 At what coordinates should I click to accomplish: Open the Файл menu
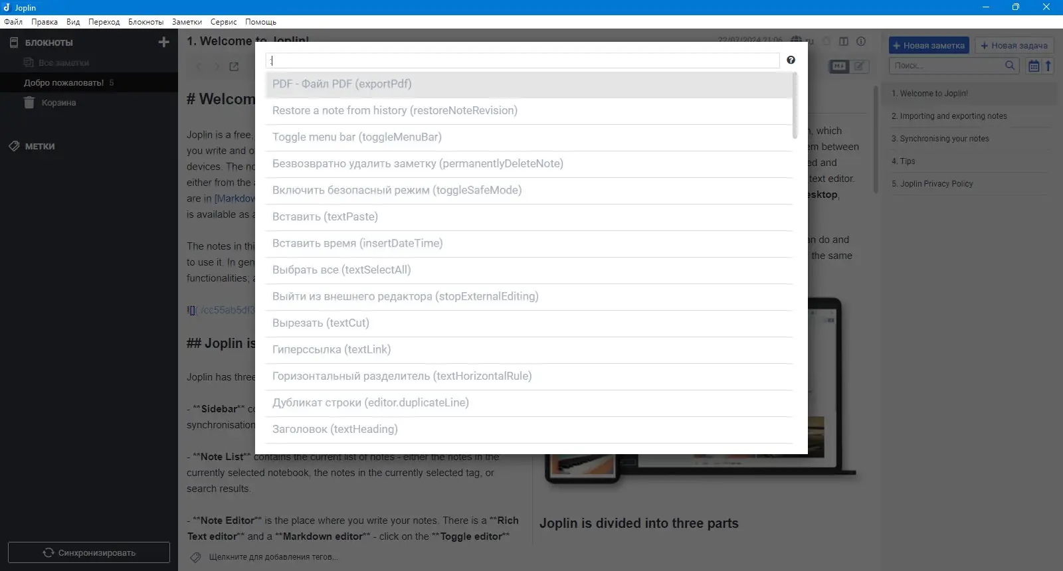coord(13,22)
